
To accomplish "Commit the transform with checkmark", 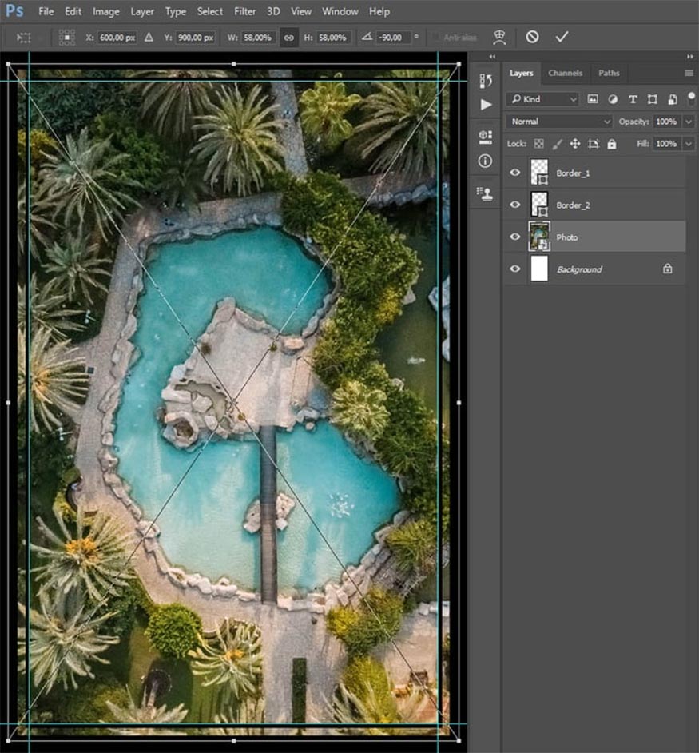I will [562, 37].
